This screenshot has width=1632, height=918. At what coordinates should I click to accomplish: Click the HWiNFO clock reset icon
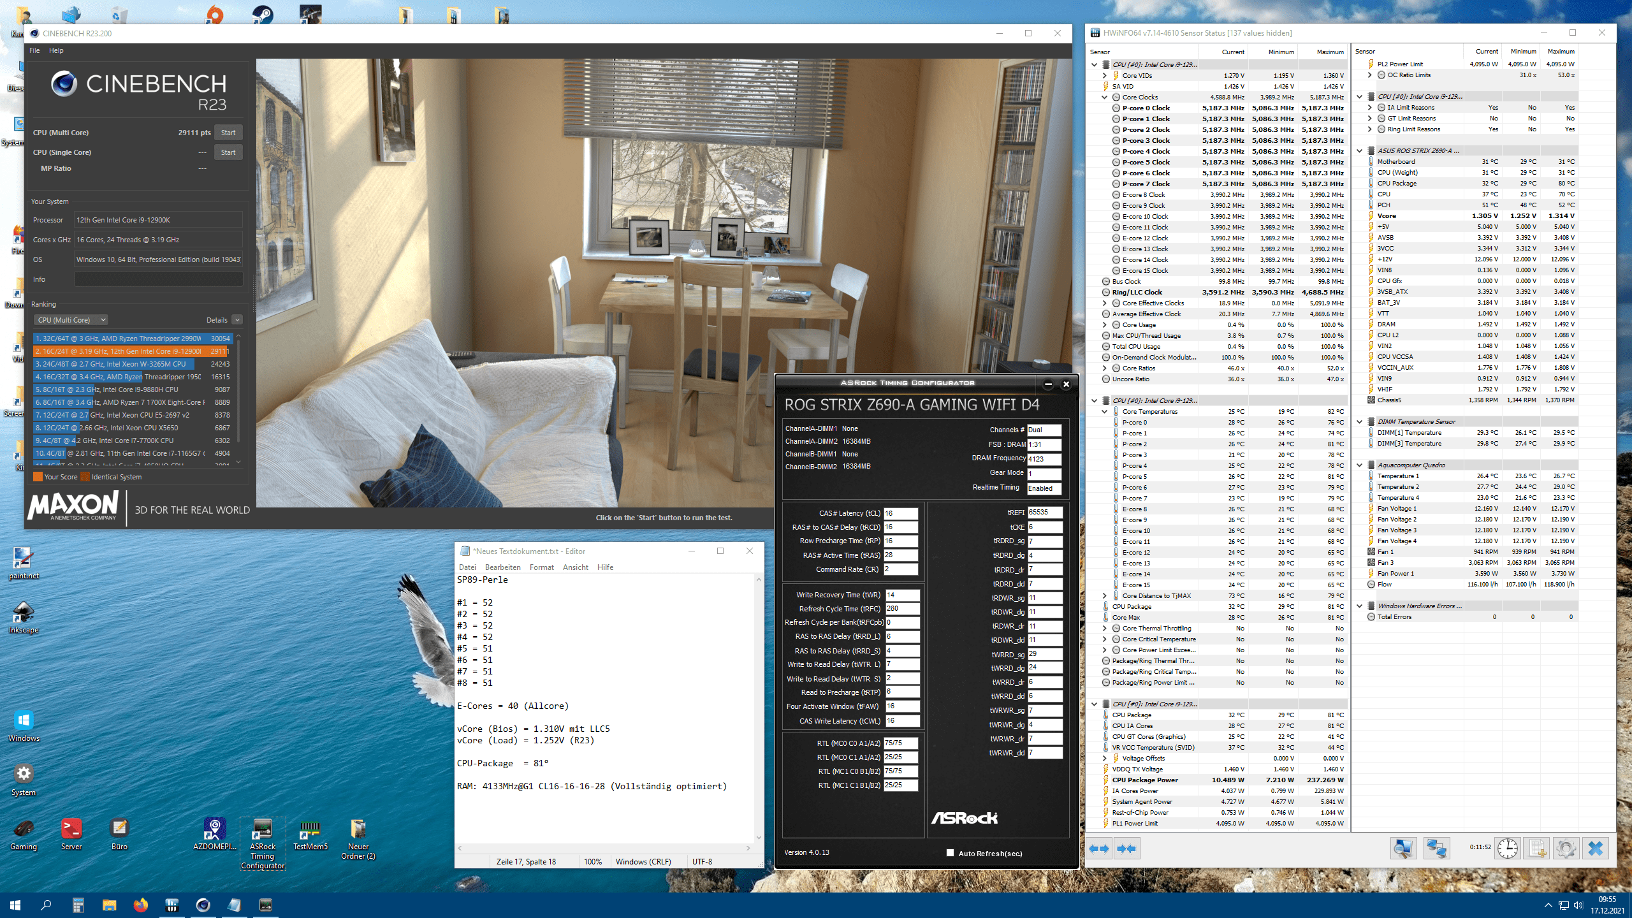pos(1508,849)
